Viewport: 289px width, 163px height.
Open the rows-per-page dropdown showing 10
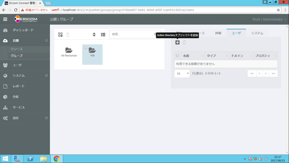[182, 73]
